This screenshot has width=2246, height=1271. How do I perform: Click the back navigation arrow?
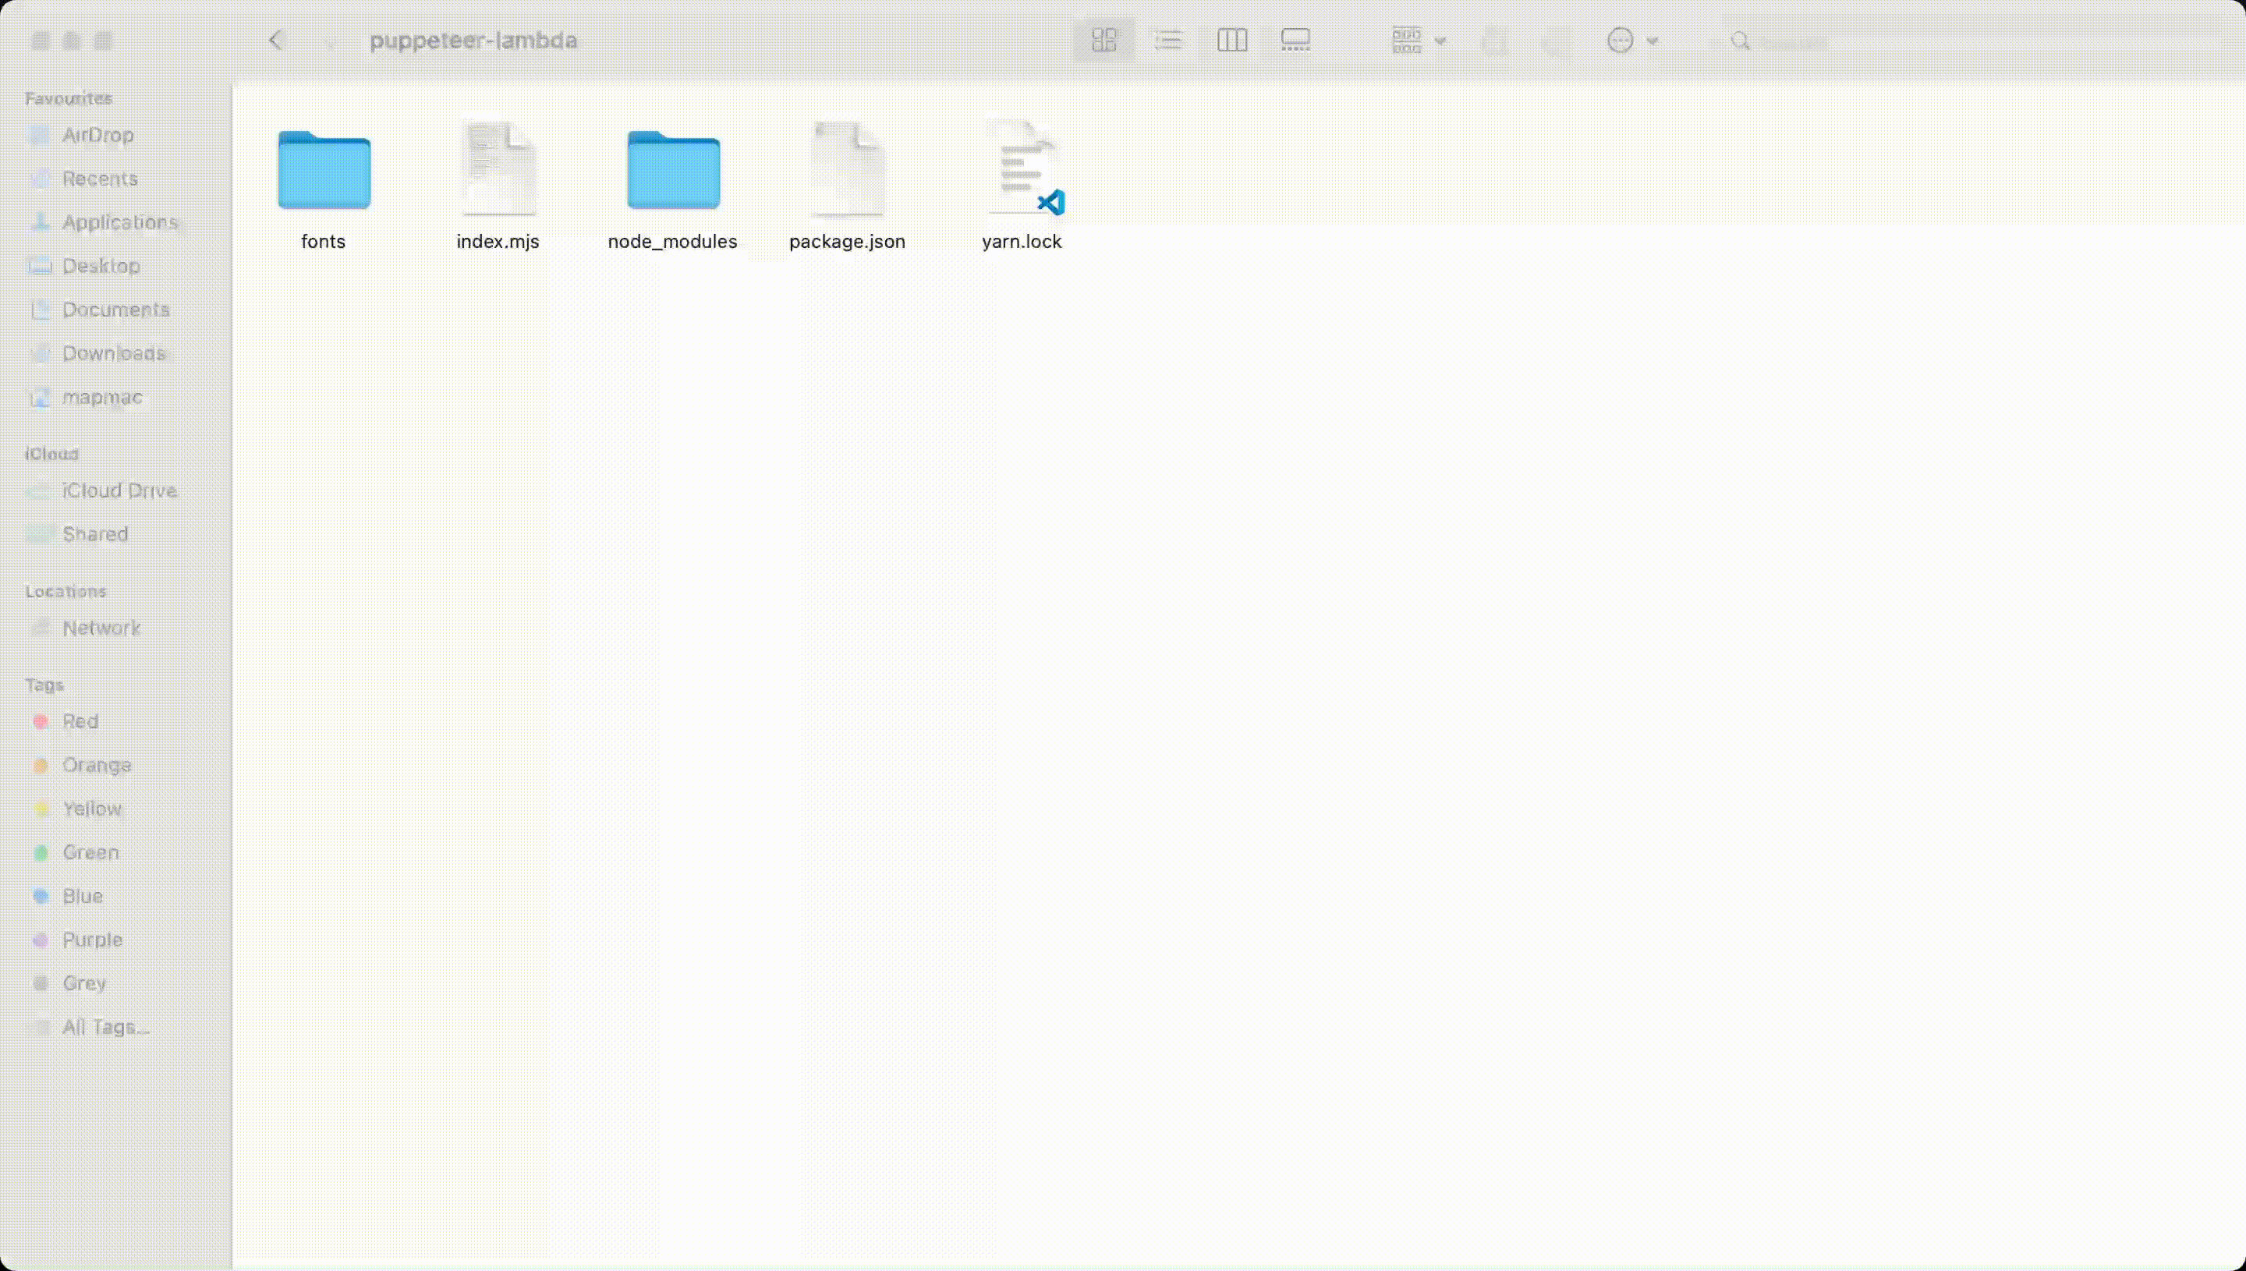pyautogui.click(x=277, y=39)
